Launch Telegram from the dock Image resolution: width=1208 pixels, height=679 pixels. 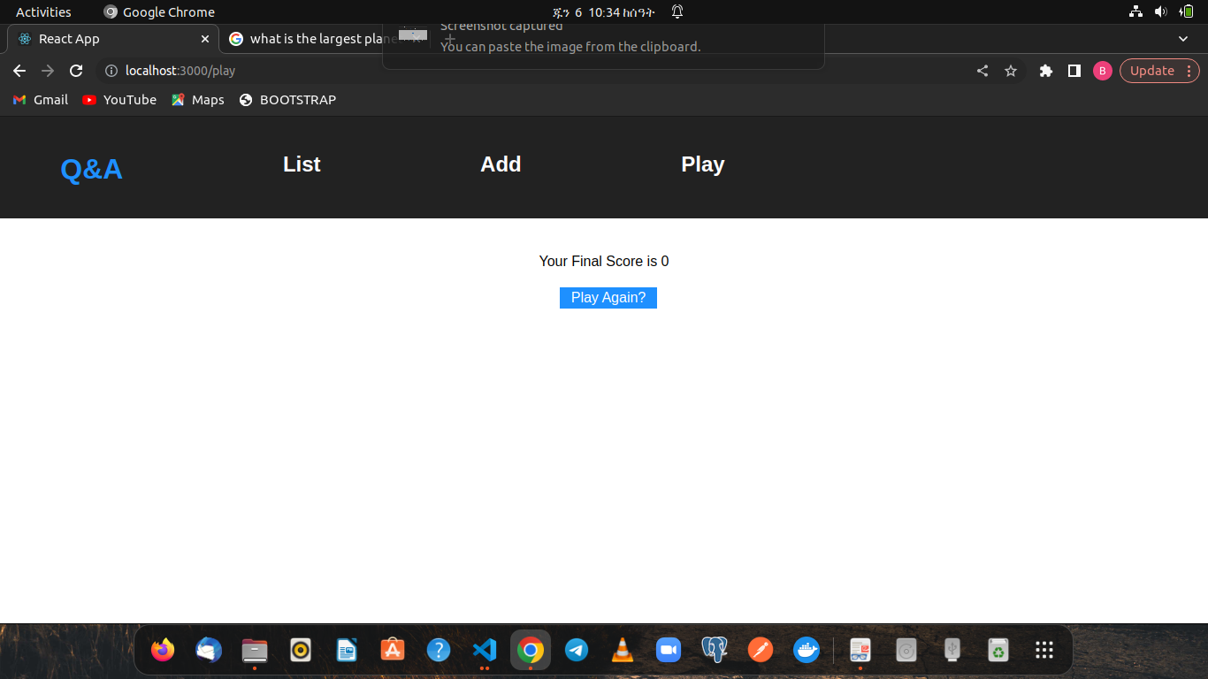pyautogui.click(x=577, y=650)
